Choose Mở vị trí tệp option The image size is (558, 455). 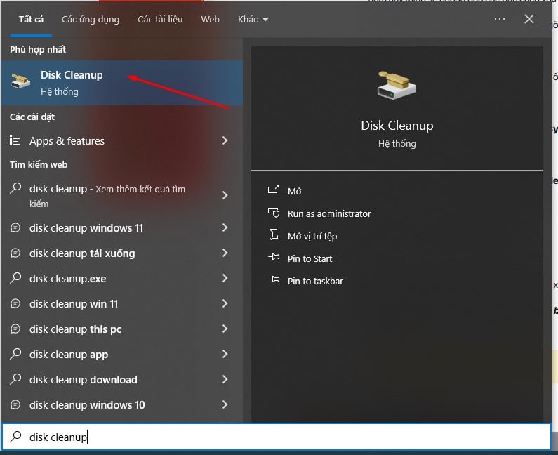click(x=312, y=236)
